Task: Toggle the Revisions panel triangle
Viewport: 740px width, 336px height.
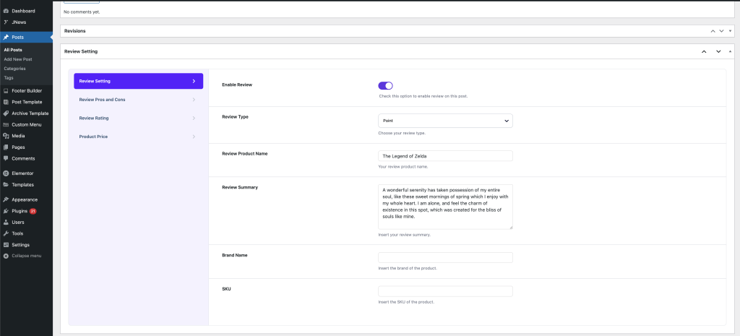Action: 731,32
